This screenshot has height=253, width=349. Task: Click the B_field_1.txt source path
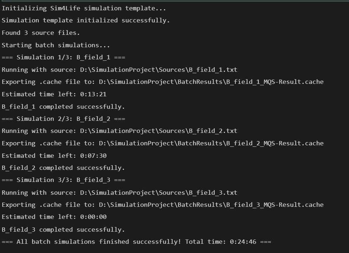[x=158, y=70]
